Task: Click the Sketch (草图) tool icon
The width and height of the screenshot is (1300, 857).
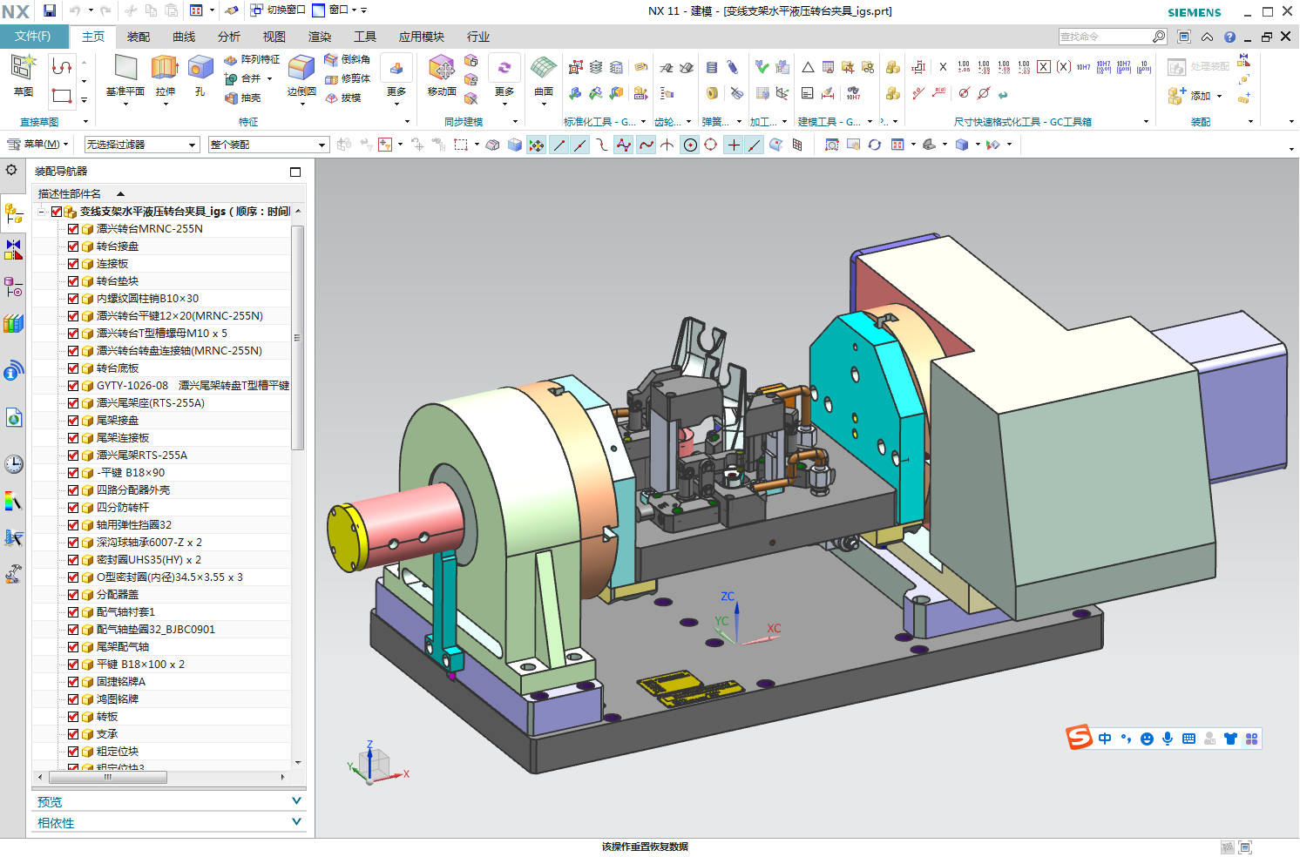Action: pyautogui.click(x=23, y=68)
